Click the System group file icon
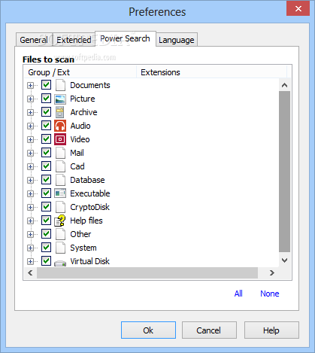Image resolution: width=315 pixels, height=353 pixels. (x=60, y=248)
